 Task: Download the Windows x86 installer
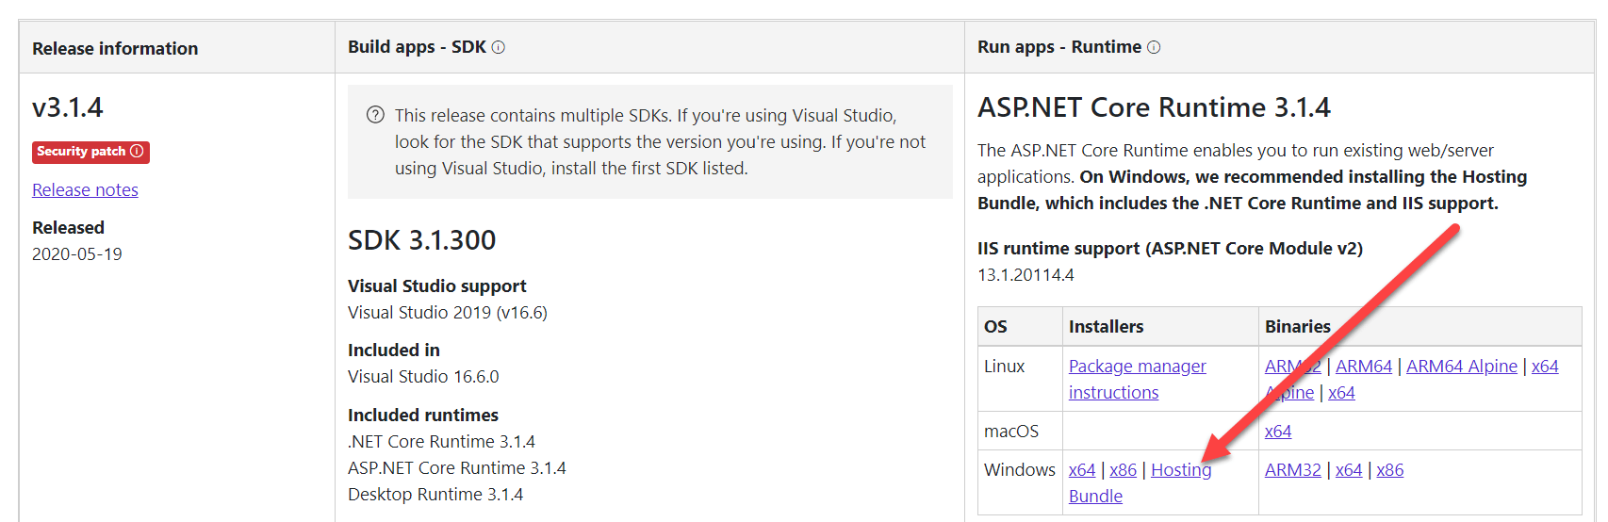click(x=1123, y=470)
